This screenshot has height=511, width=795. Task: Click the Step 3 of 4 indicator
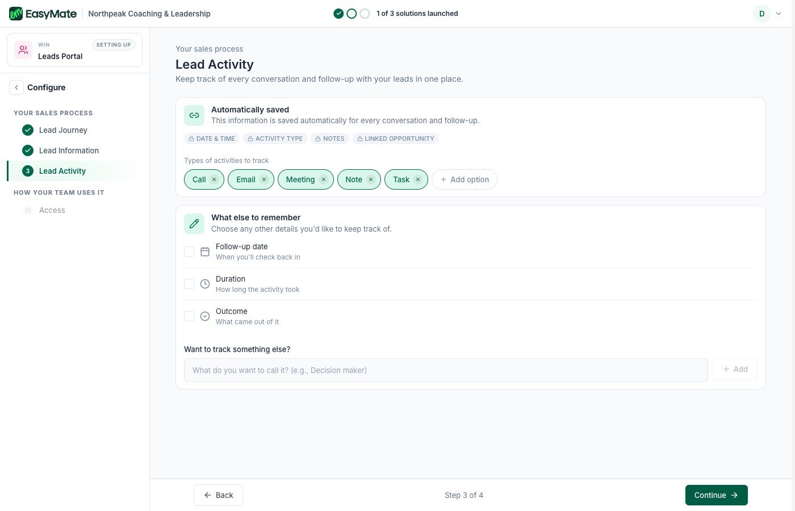464,495
